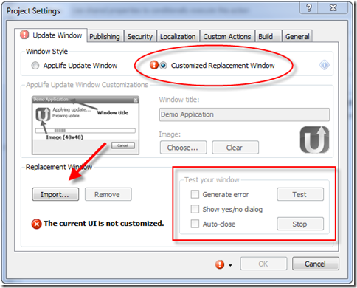The height and width of the screenshot is (288, 357).
Task: Click the 'Test your window' group label
Action: pyautogui.click(x=212, y=180)
